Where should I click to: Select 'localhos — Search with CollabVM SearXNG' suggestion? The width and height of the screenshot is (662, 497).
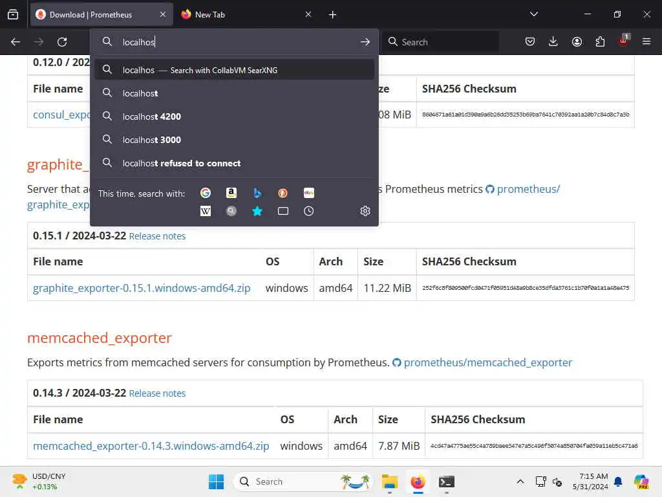pos(234,70)
